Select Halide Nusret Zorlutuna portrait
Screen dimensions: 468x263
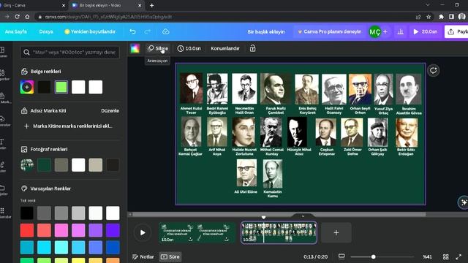(244, 131)
